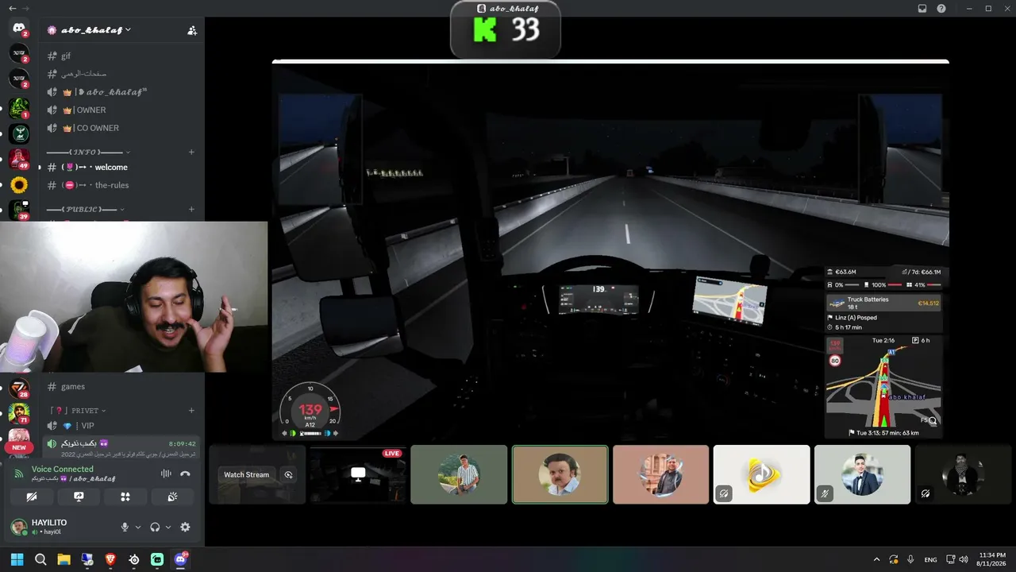The height and width of the screenshot is (572, 1016).
Task: Launch File Explorer from taskbar
Action: point(63,559)
